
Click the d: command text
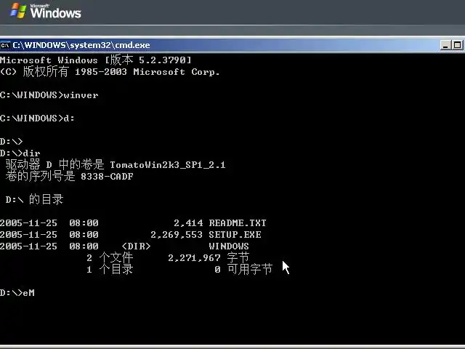point(69,118)
